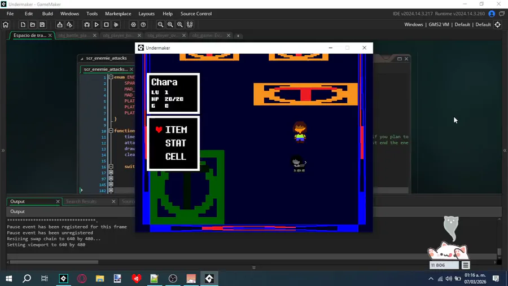508x286 pixels.
Task: Expand the left side dock chevron
Action: [3, 150]
